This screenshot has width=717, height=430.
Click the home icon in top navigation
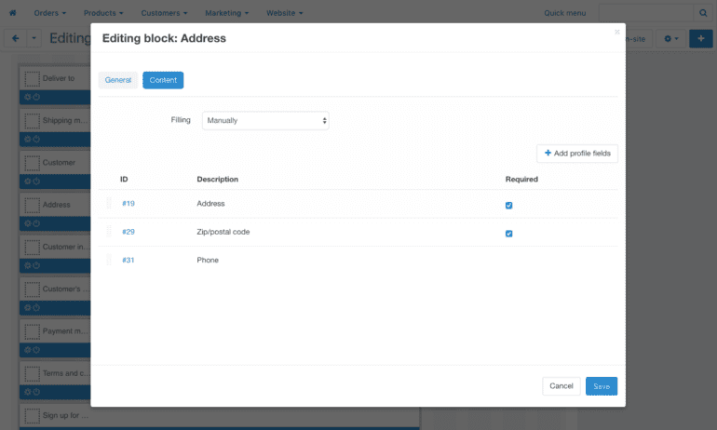click(12, 13)
